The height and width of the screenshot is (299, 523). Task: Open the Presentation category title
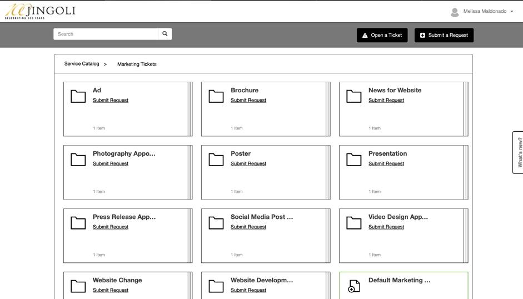pyautogui.click(x=387, y=153)
